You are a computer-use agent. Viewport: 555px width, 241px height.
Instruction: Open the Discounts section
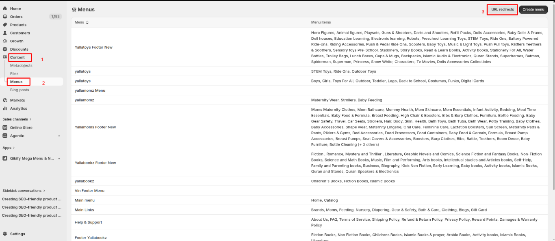[x=19, y=49]
